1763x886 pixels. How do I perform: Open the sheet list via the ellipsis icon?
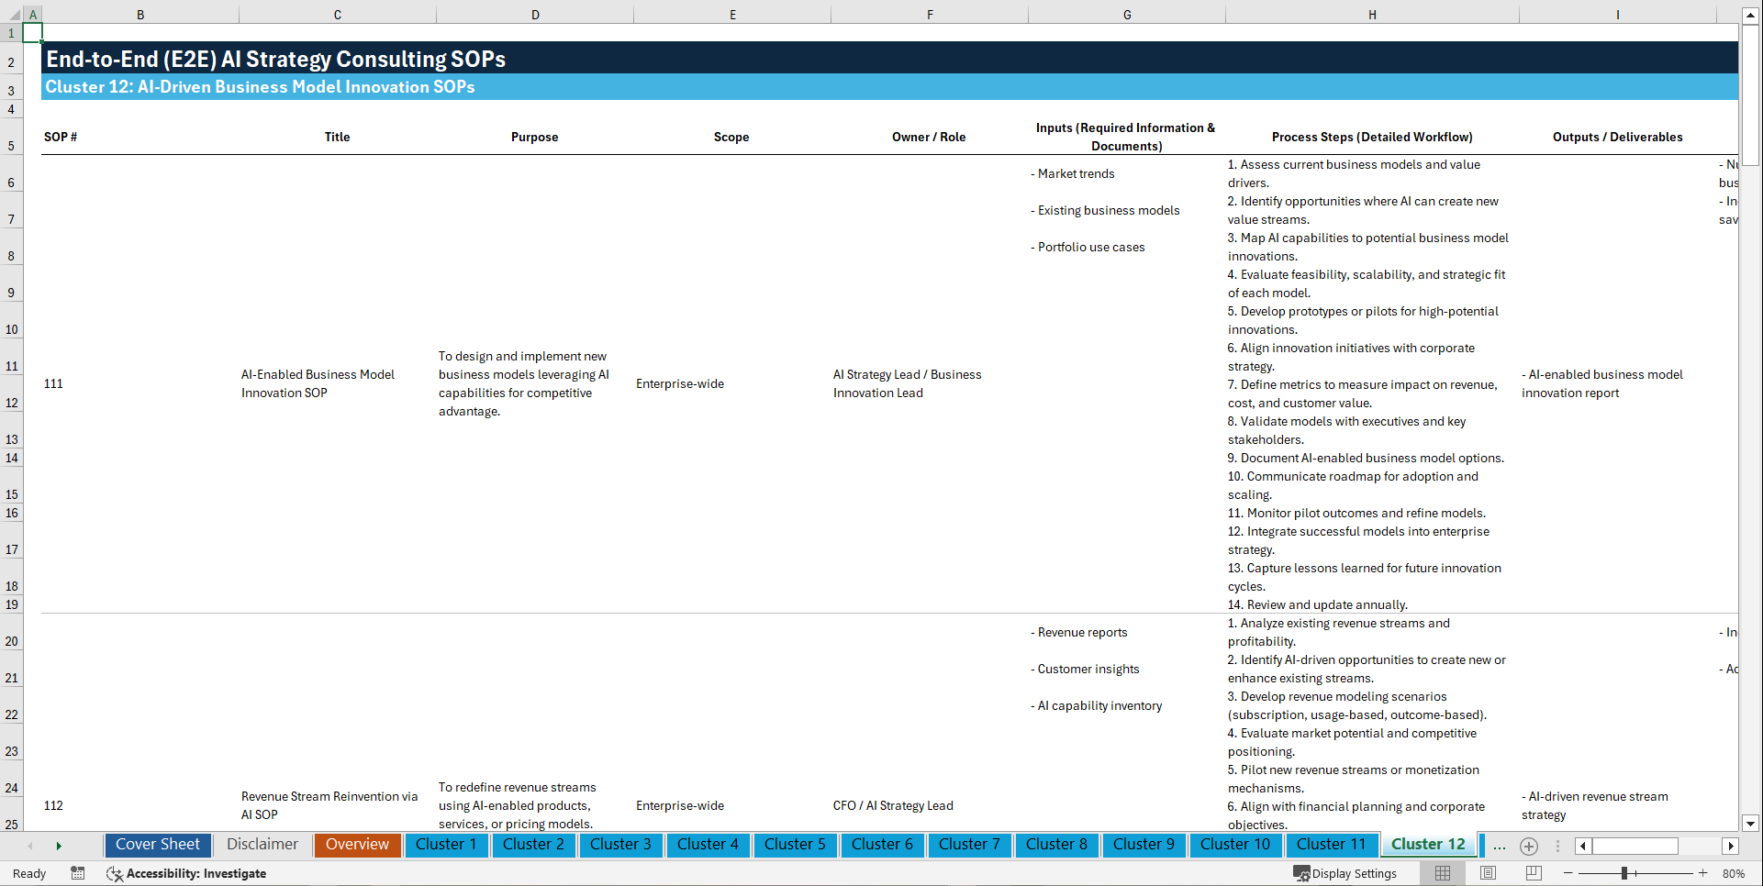(x=1500, y=846)
